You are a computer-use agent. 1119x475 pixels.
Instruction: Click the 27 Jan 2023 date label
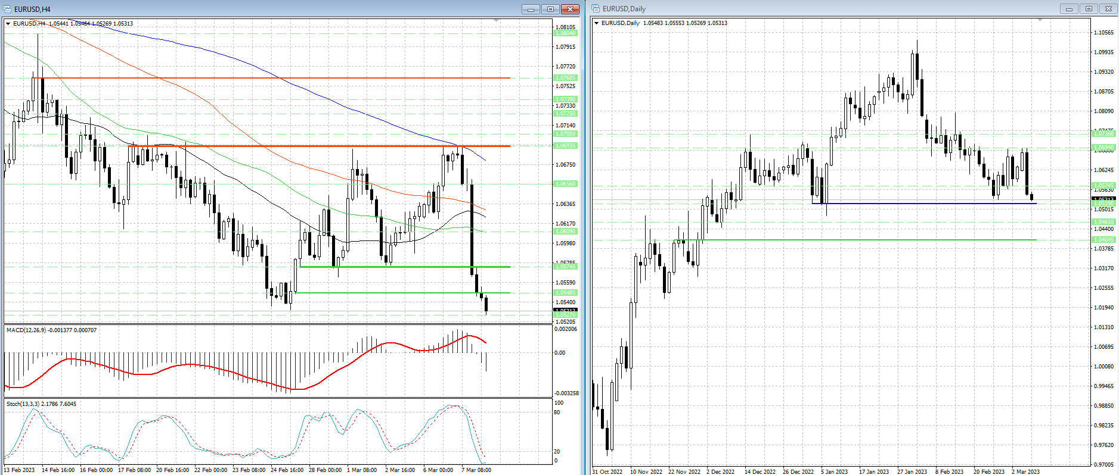coord(912,471)
